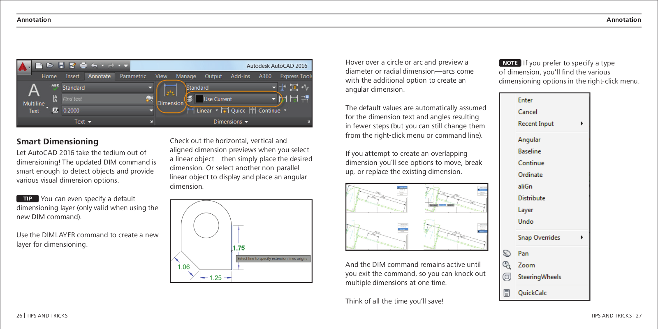The image size is (658, 329).
Task: Click the Quick dimension icon
Action: tap(225, 110)
